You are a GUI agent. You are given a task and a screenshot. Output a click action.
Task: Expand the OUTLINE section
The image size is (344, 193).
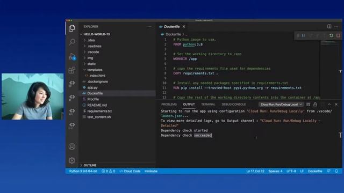[x=90, y=165]
